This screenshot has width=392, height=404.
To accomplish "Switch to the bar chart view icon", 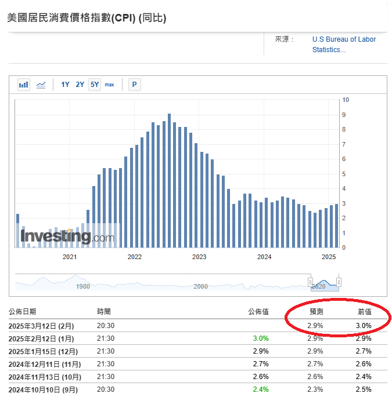I will tap(23, 85).
